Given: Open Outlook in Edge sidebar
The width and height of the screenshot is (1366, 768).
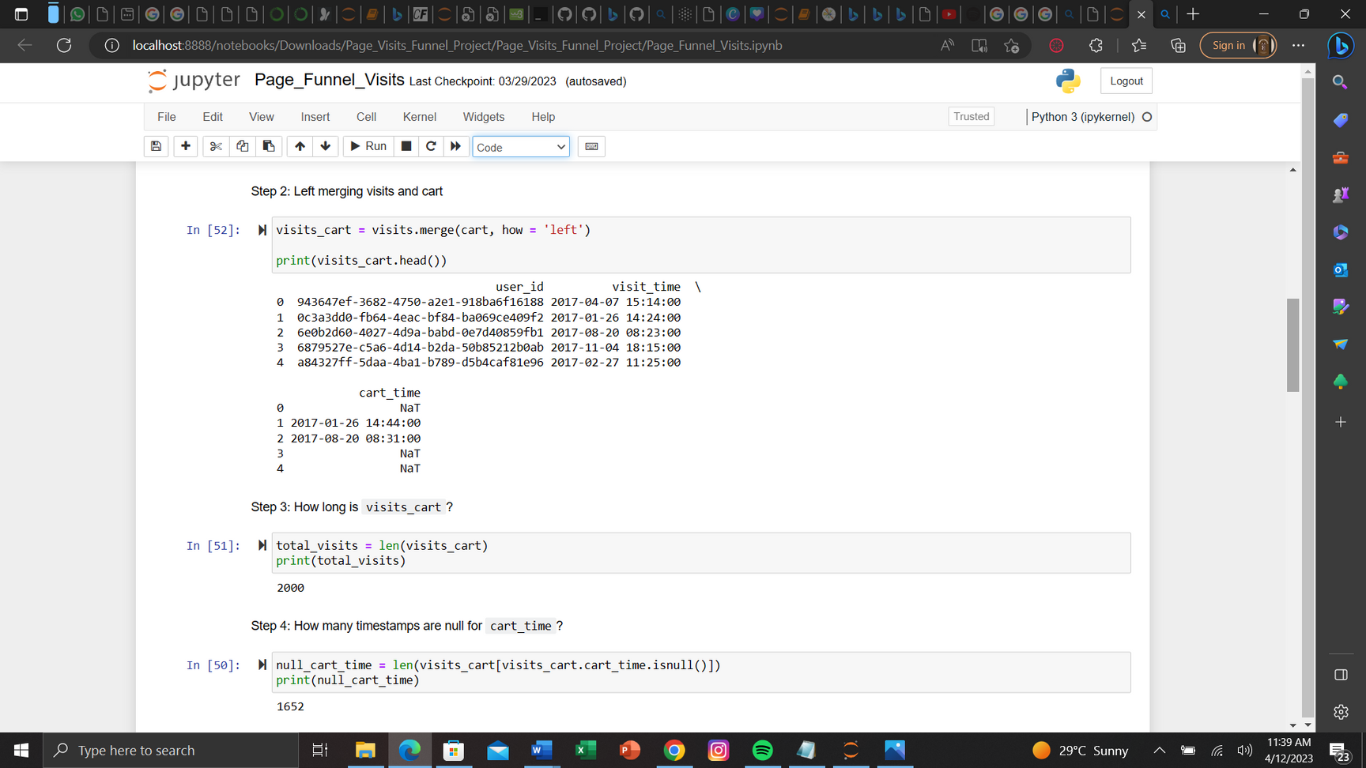Looking at the screenshot, I should coord(1340,269).
